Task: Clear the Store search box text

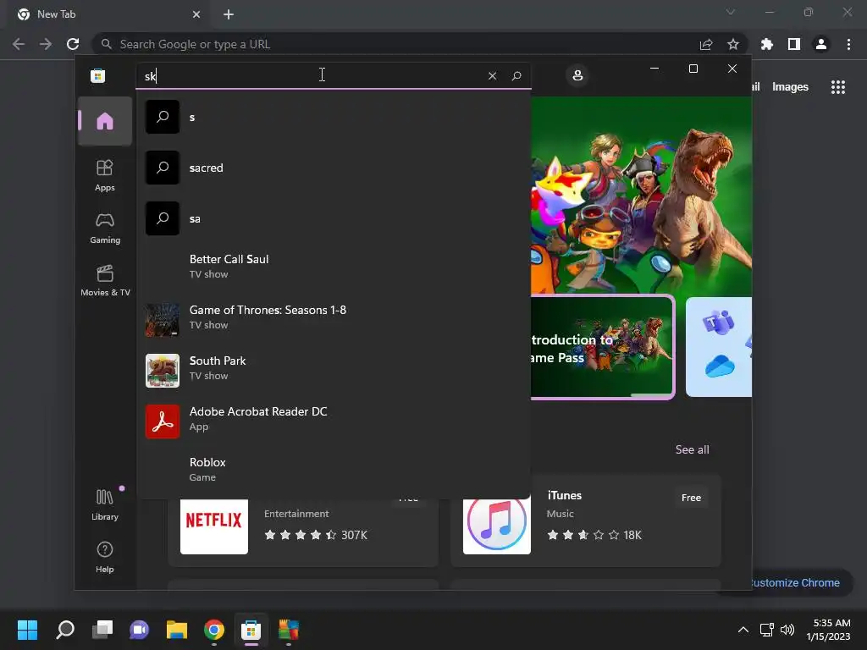Action: (492, 75)
